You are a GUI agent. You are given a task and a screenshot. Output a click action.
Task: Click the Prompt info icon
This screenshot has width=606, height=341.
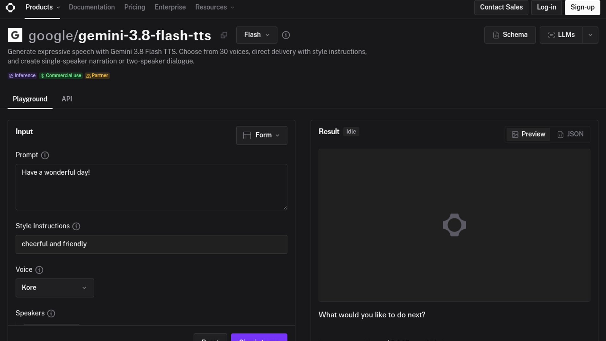[45, 155]
